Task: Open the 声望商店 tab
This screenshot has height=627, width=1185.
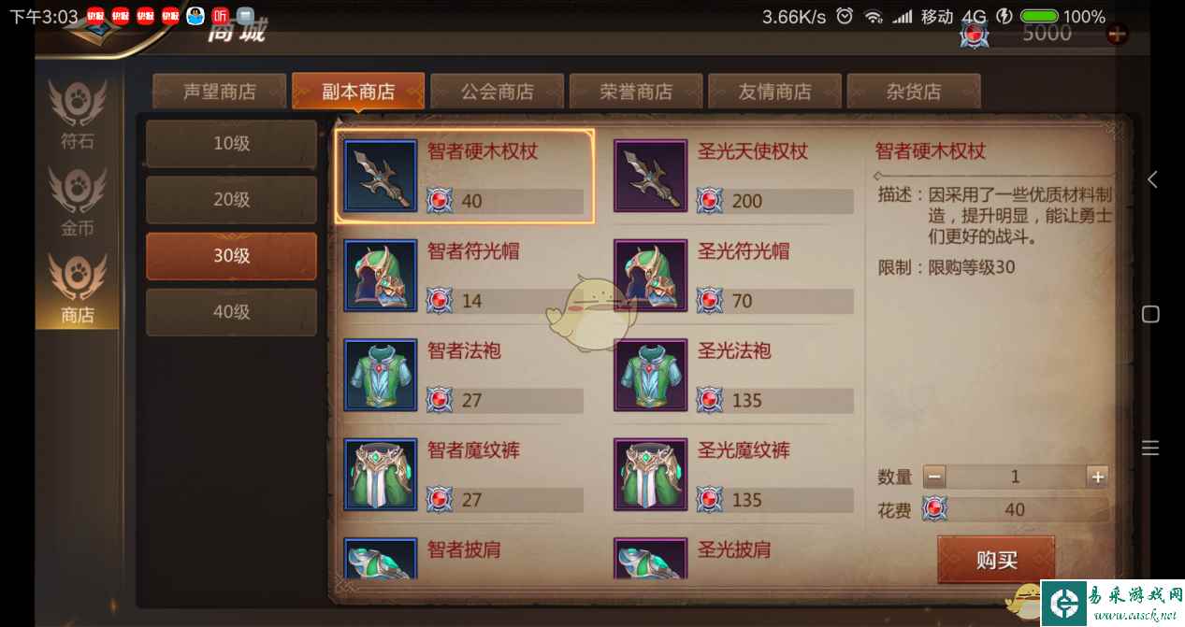Action: point(220,92)
